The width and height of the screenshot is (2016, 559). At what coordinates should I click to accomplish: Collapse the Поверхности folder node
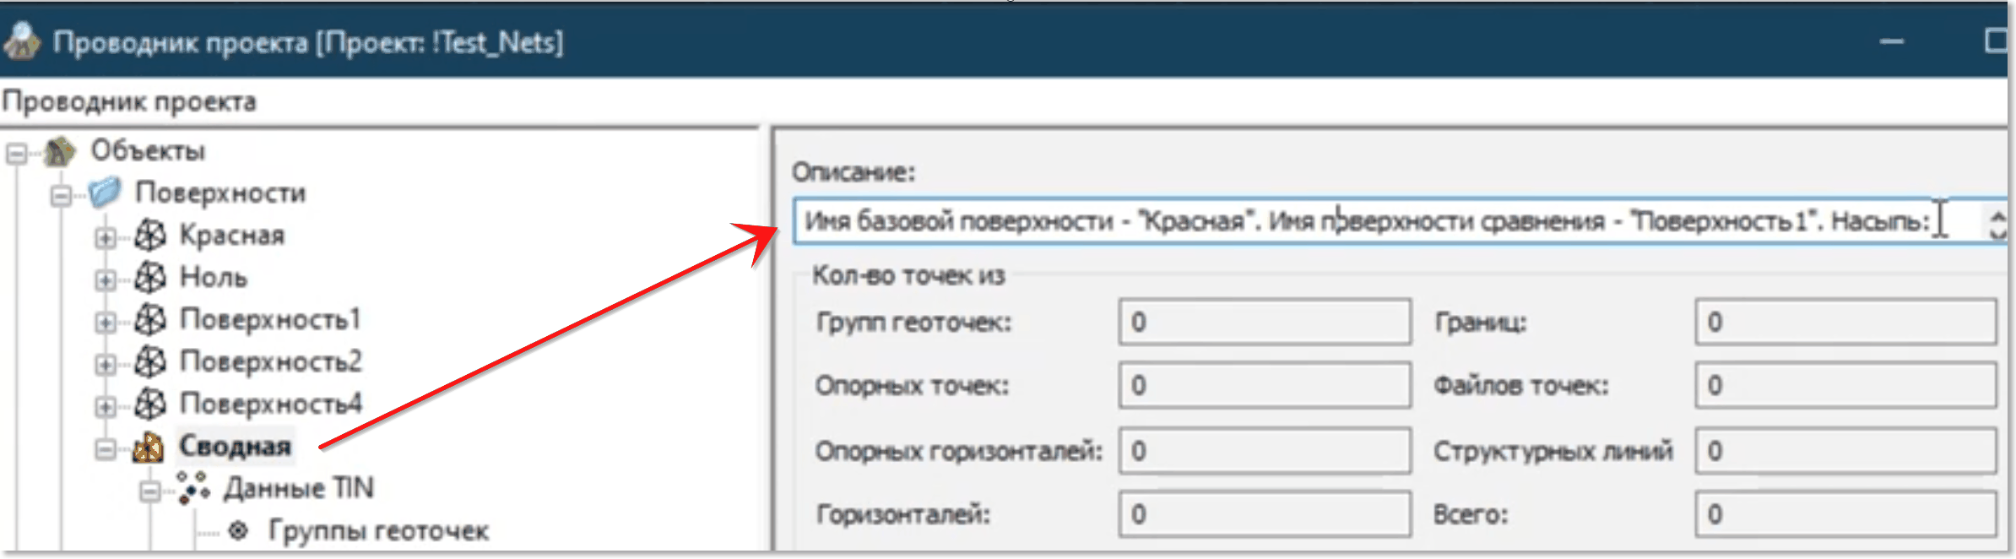pos(61,196)
